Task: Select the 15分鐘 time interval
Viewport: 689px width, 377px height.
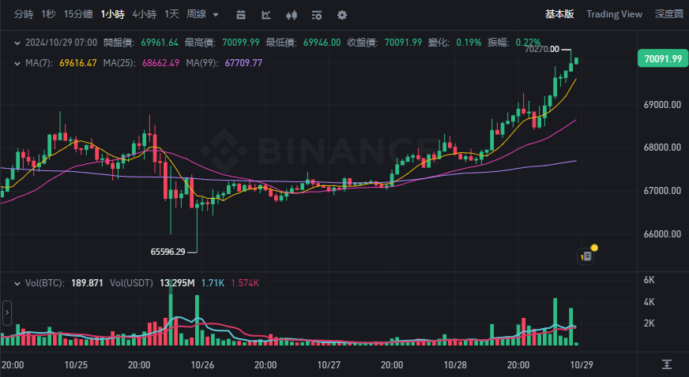Action: click(78, 14)
